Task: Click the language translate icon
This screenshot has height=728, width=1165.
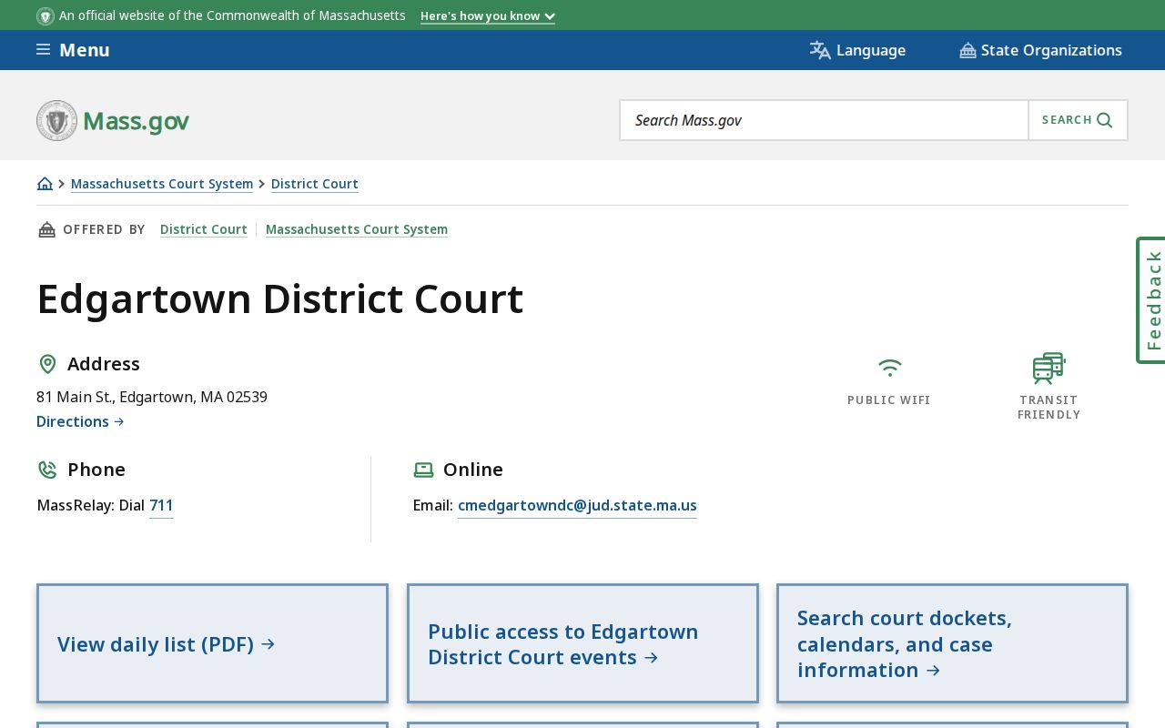Action: click(x=820, y=50)
